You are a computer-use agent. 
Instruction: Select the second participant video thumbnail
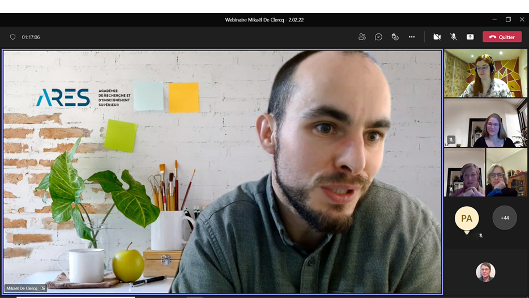point(485,123)
